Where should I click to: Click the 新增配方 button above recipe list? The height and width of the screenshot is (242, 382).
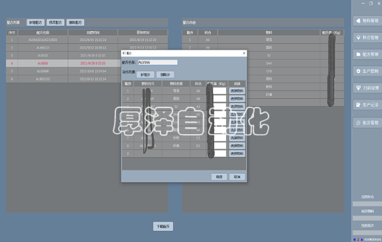click(x=36, y=23)
